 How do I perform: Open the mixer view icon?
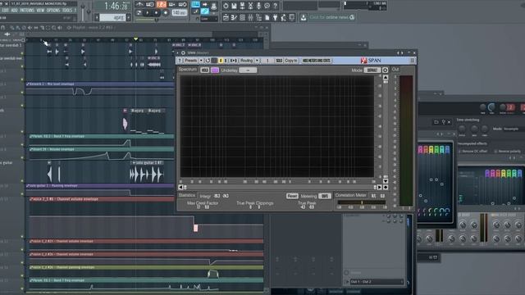click(250, 17)
